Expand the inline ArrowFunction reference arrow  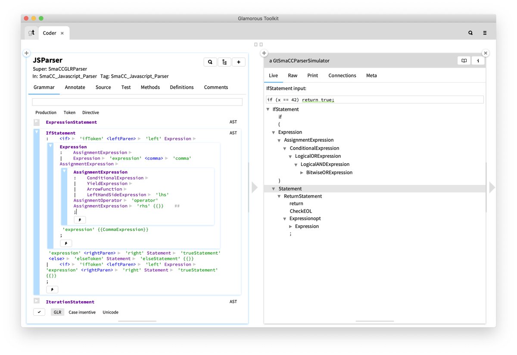(x=125, y=189)
